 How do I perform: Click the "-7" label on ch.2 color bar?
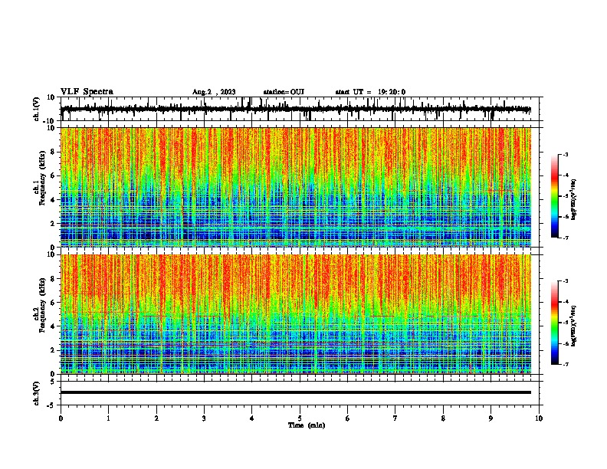(565, 364)
